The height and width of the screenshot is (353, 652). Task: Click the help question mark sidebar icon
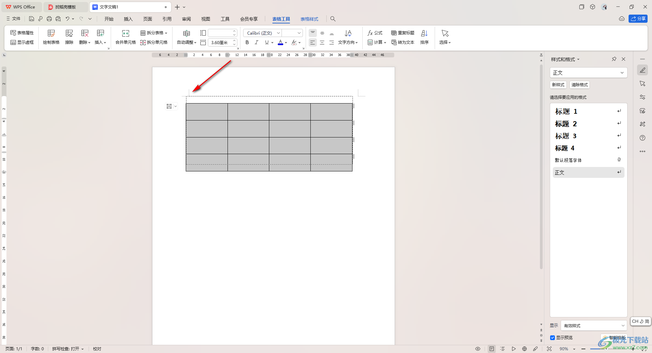tap(642, 138)
